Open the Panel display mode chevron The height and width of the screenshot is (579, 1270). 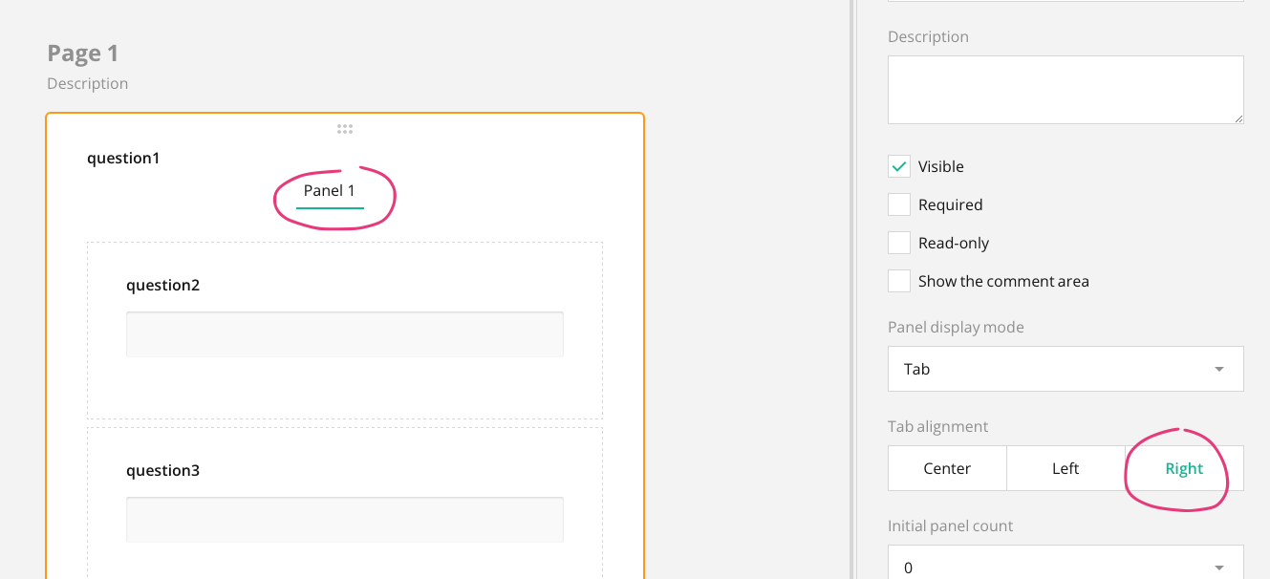1219,369
